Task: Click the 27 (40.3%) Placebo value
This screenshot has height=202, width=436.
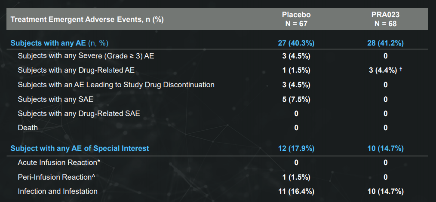Action: coord(296,43)
